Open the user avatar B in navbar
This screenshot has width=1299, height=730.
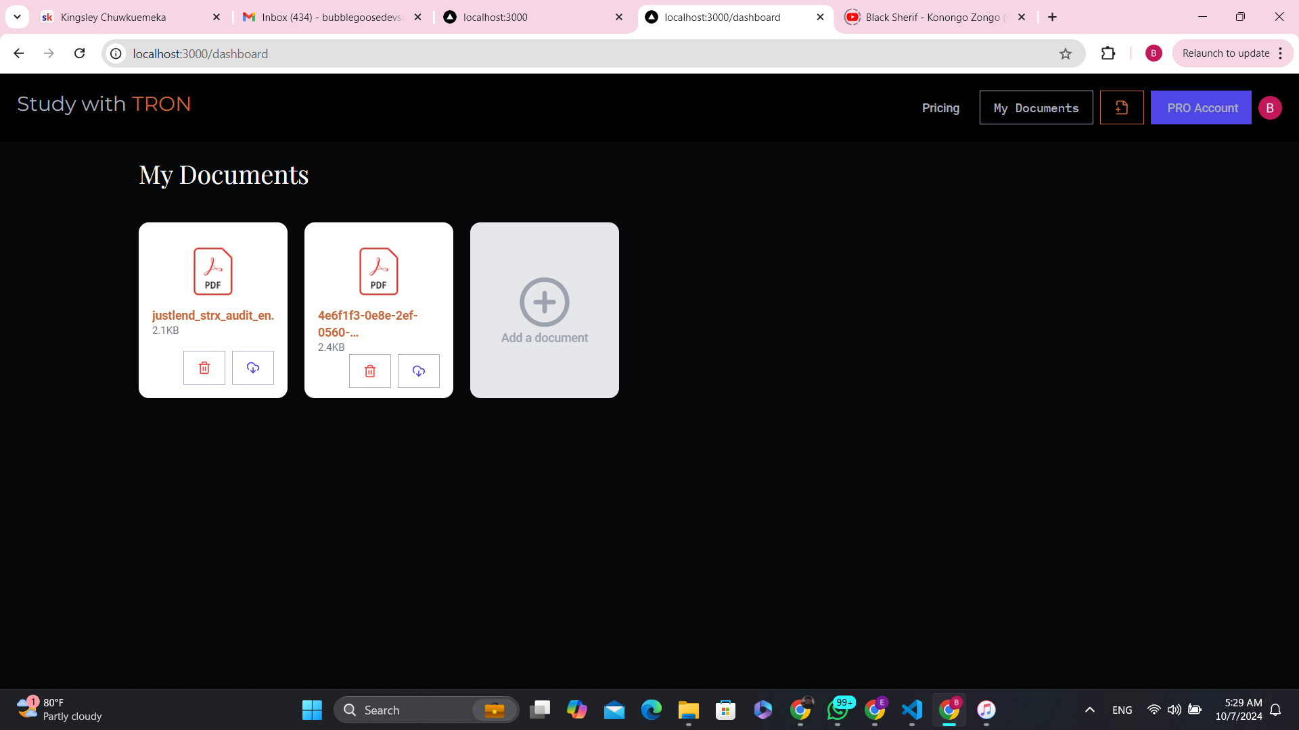pyautogui.click(x=1269, y=108)
